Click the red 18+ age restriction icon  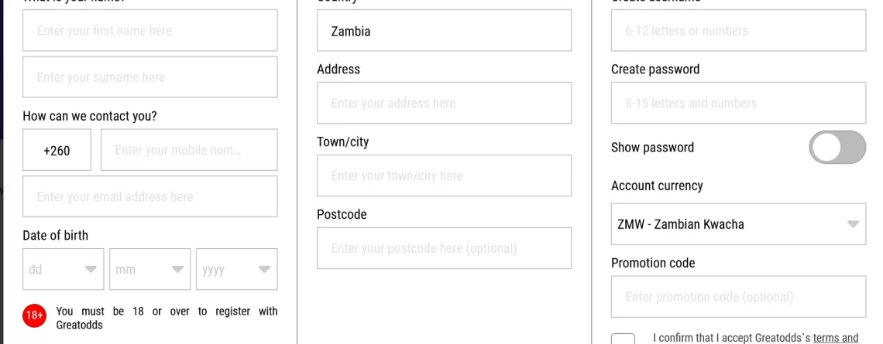coord(34,316)
